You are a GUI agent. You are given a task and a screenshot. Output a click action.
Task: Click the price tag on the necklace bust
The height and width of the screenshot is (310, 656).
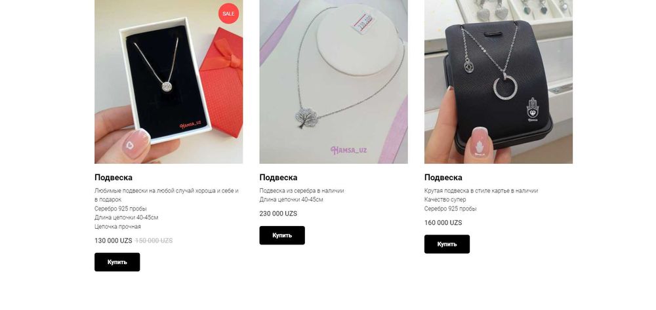(363, 24)
